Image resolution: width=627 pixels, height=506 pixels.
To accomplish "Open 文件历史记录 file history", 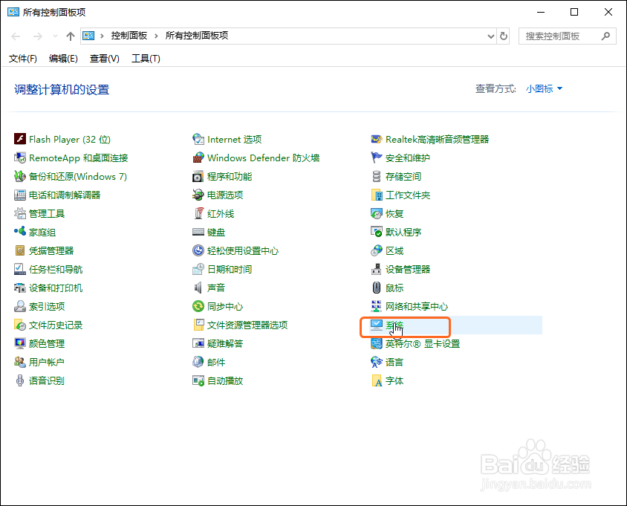I will (x=55, y=325).
